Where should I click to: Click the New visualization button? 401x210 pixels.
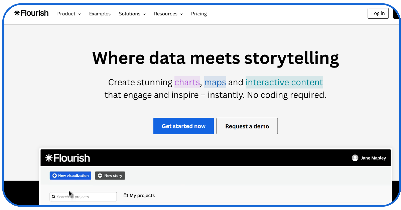[x=70, y=175]
